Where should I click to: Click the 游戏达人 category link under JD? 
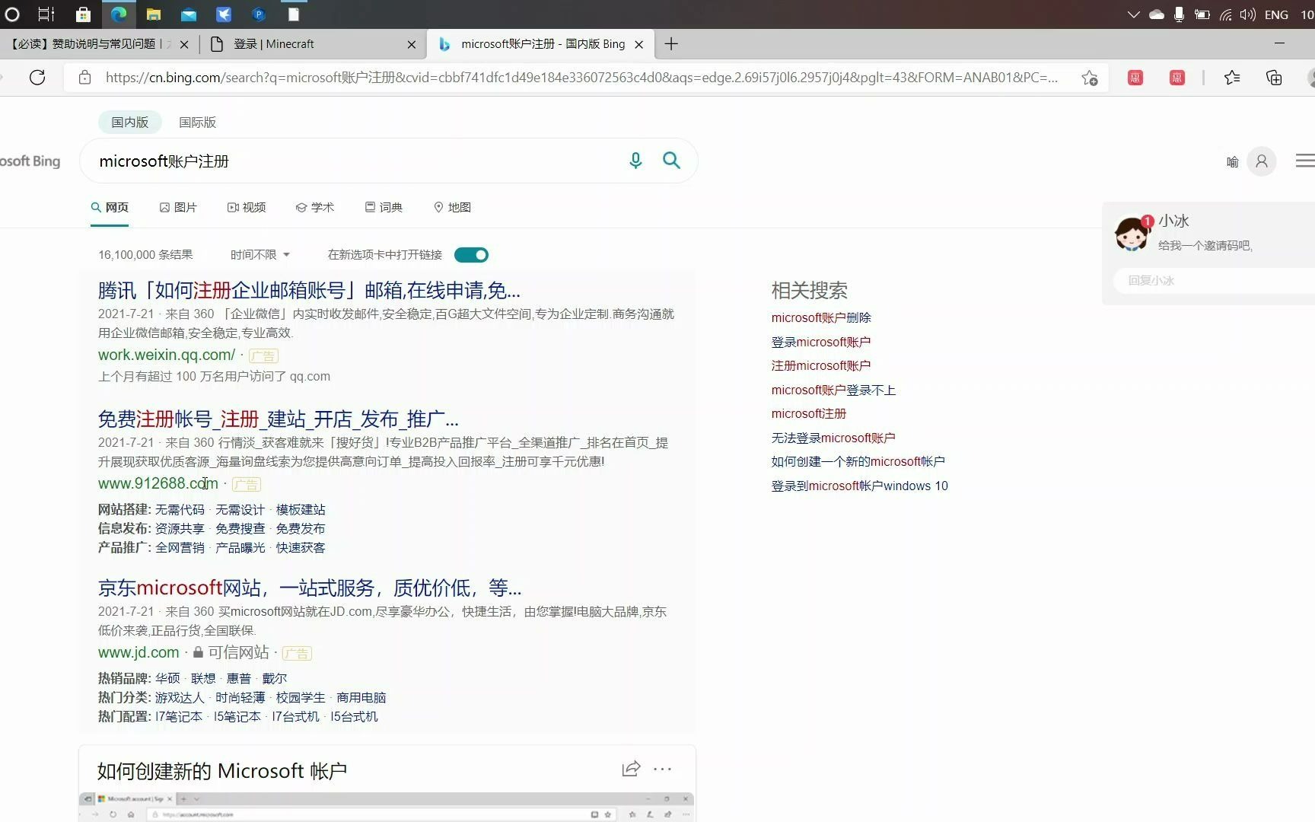coord(180,697)
